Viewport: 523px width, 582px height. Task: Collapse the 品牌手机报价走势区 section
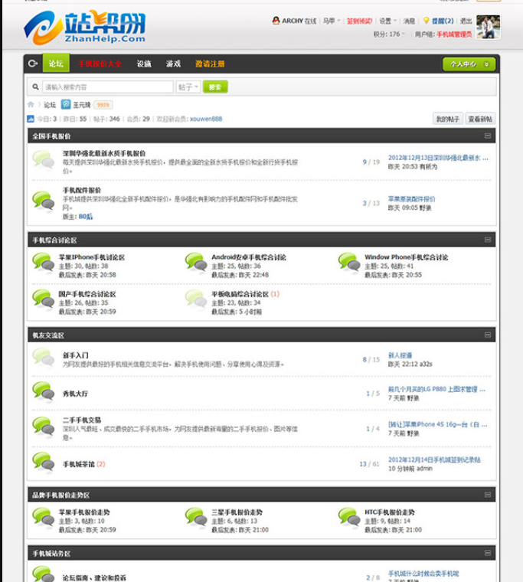click(488, 495)
